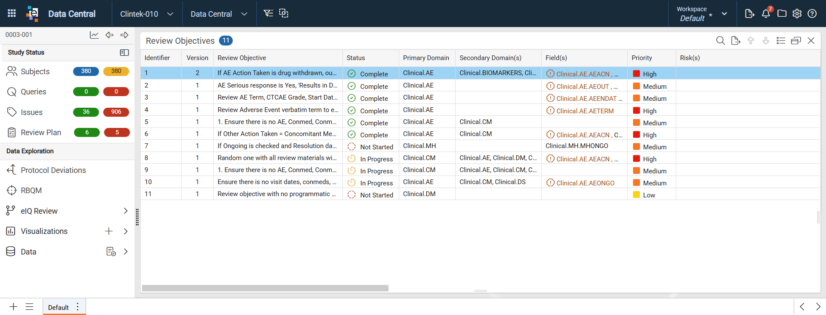Click 'Not Started' status in row 11

tap(376, 195)
